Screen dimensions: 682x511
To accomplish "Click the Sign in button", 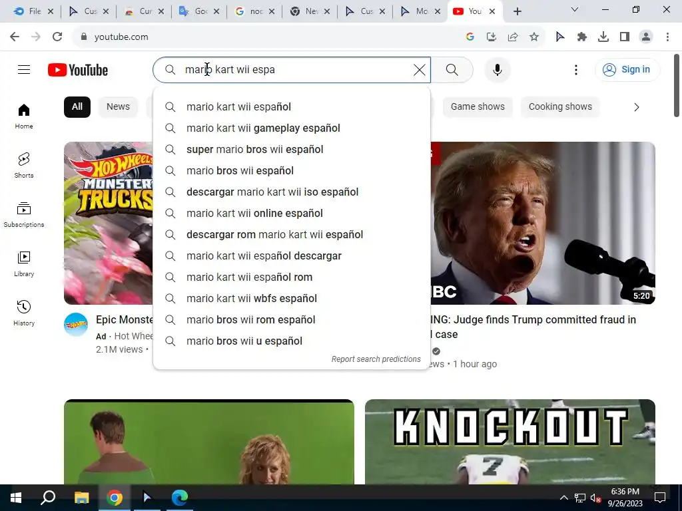I will pos(627,69).
